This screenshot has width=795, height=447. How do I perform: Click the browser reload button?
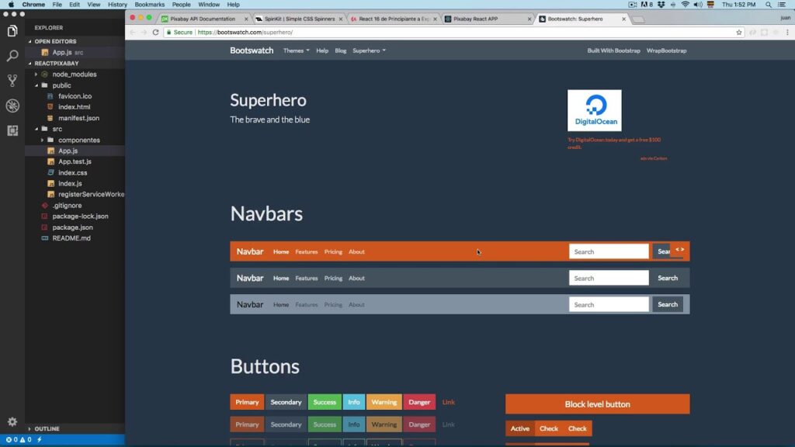tap(156, 33)
